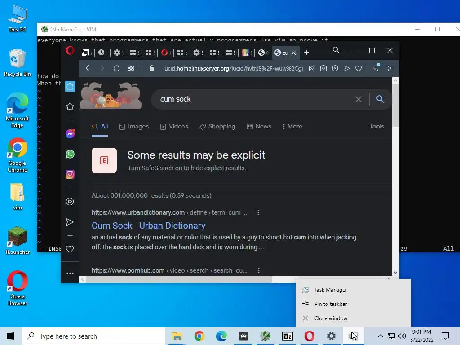Open Bookmarks star in Opera sidebar
This screenshot has height=345, width=460.
70,106
